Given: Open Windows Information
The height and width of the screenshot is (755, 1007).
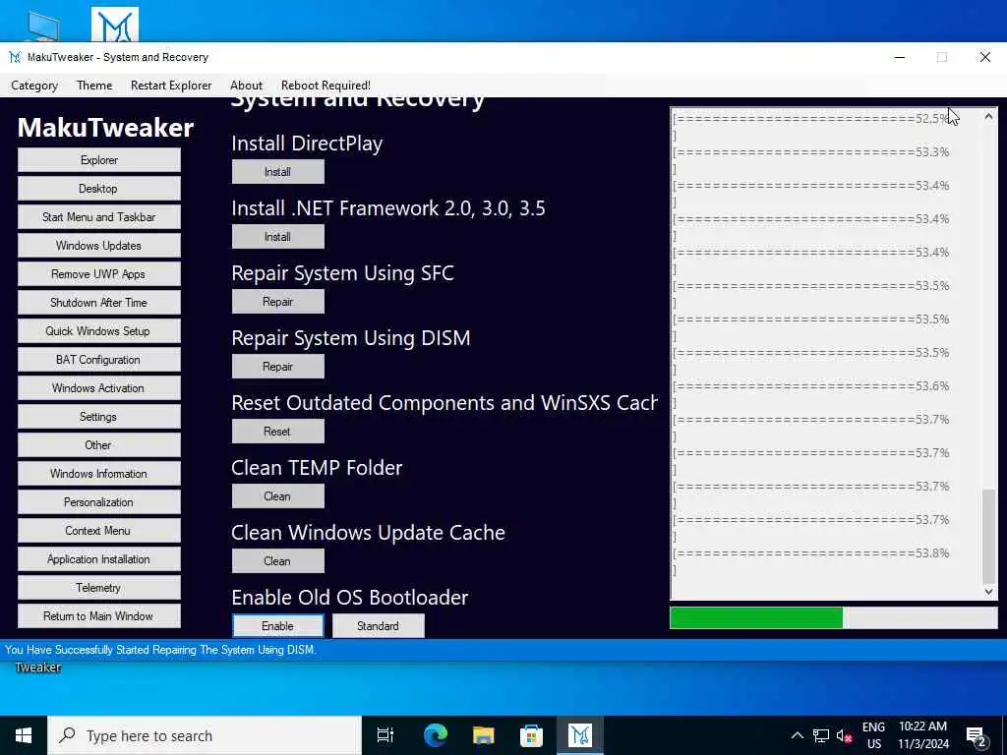Looking at the screenshot, I should 99,474.
